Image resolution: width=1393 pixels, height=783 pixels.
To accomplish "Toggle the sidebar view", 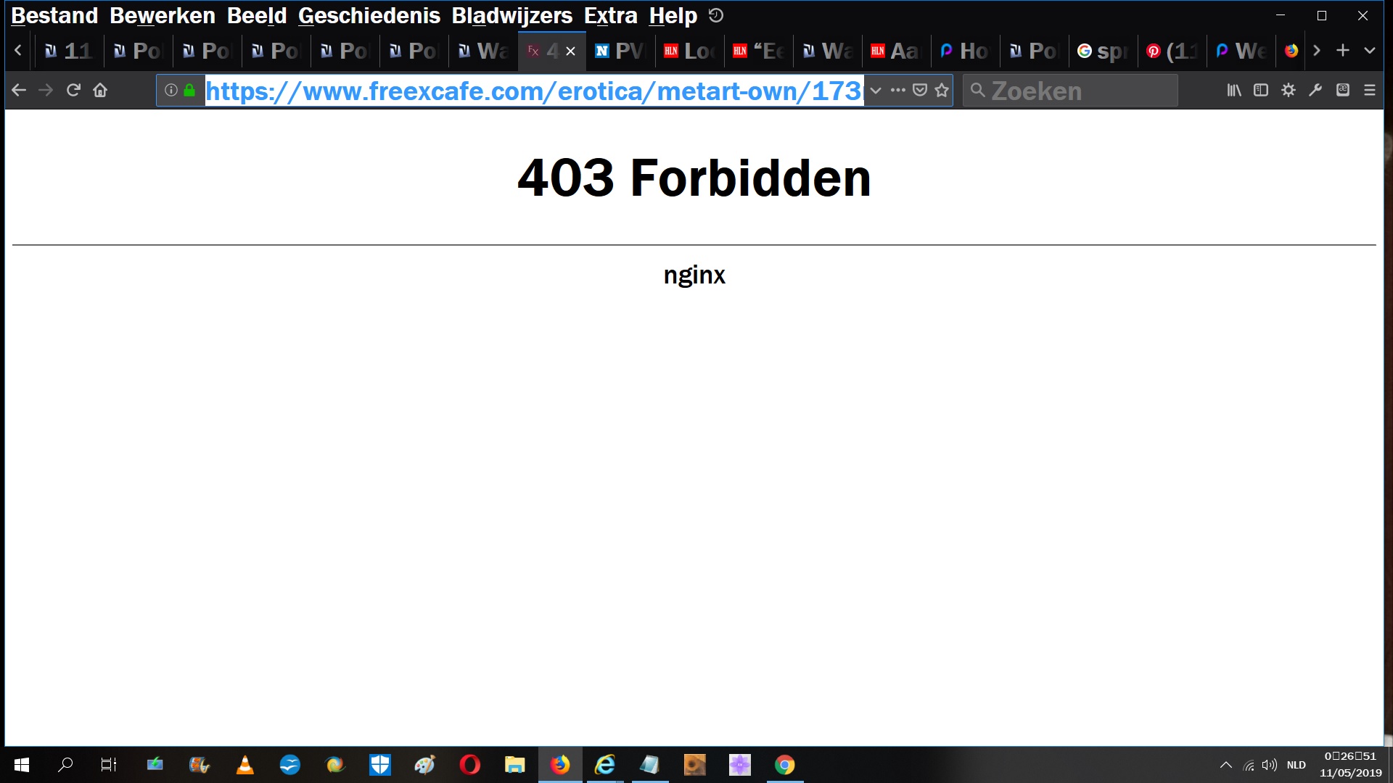I will tap(1261, 90).
